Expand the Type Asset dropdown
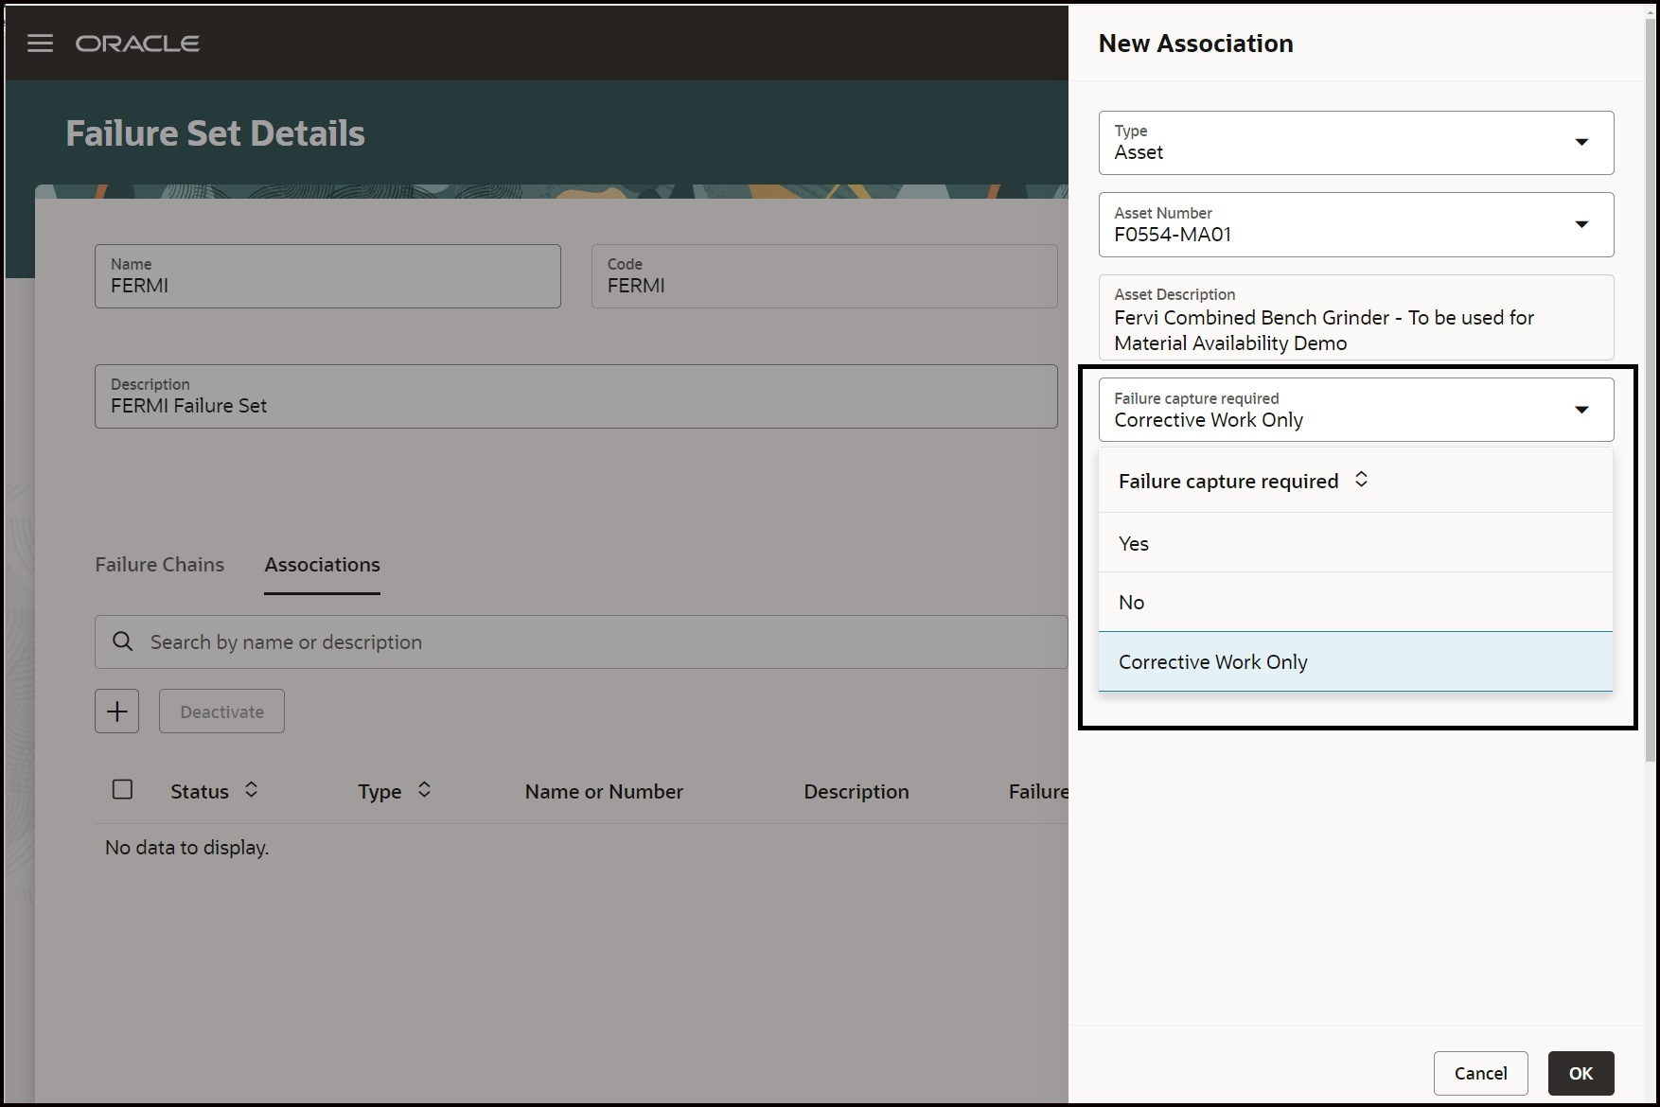 pos(1581,142)
